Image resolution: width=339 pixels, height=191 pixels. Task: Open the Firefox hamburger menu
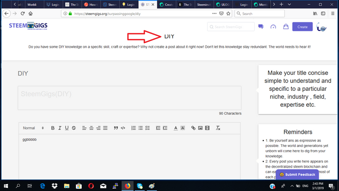tap(333, 14)
